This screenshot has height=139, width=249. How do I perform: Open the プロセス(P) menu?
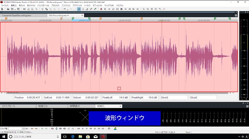[55, 6]
